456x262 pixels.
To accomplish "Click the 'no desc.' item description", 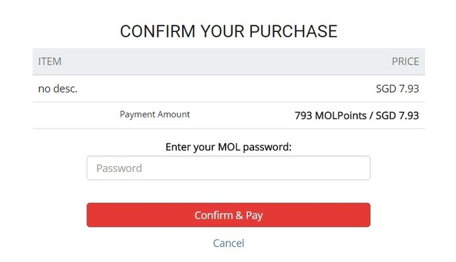I will coord(58,89).
